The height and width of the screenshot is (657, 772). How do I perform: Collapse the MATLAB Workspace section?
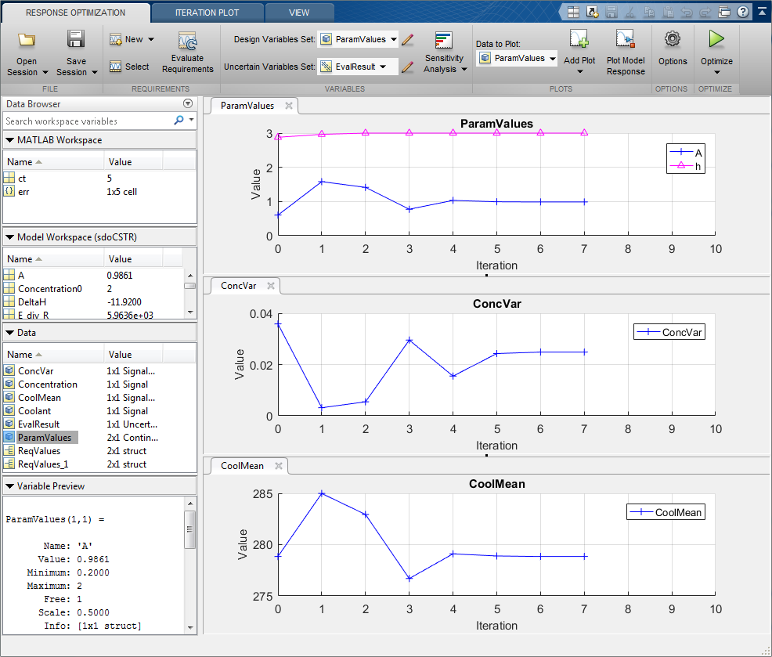coord(9,140)
